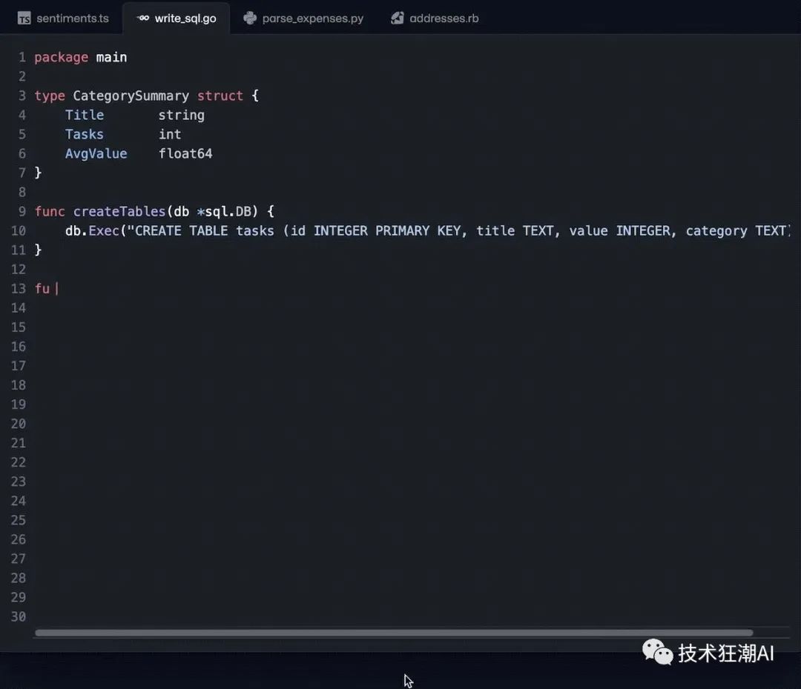Click the 'Tasks' field name

tap(85, 135)
